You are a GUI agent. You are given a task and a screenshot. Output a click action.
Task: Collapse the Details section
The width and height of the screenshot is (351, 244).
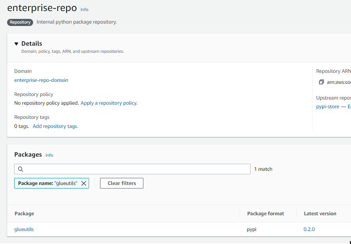16,43
